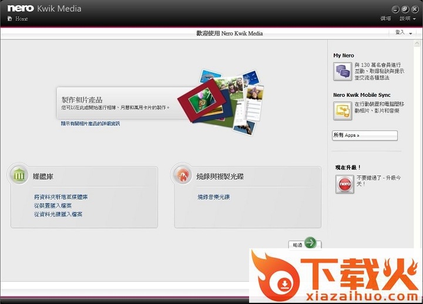
Task: Click 將資料夾新增至媒體庫 link
Action: (x=61, y=197)
